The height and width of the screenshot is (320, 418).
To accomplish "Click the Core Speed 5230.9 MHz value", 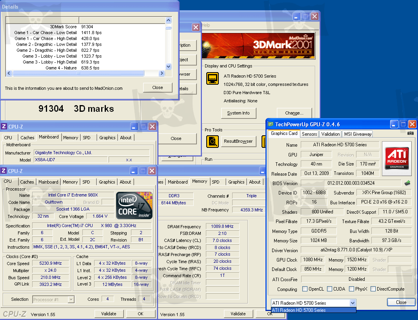I will point(50,263).
